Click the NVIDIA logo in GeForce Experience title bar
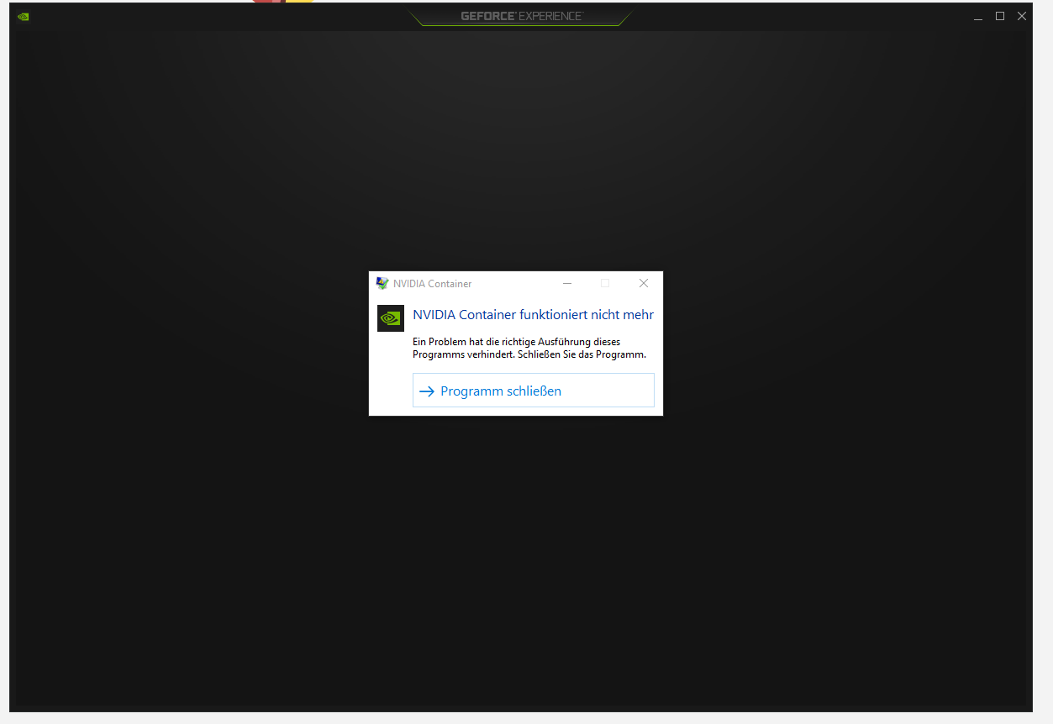The height and width of the screenshot is (724, 1053). (x=24, y=16)
